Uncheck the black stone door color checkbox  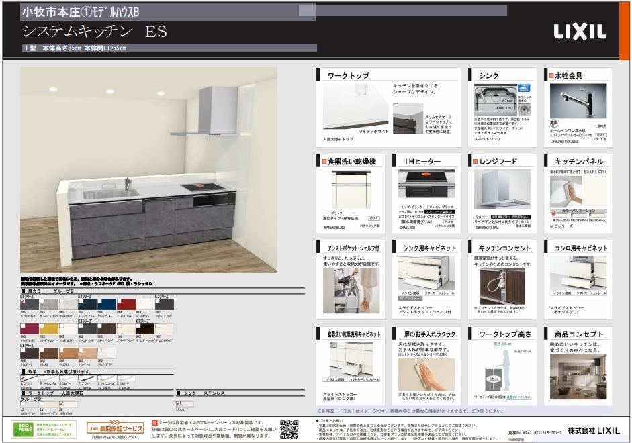(x=23, y=301)
